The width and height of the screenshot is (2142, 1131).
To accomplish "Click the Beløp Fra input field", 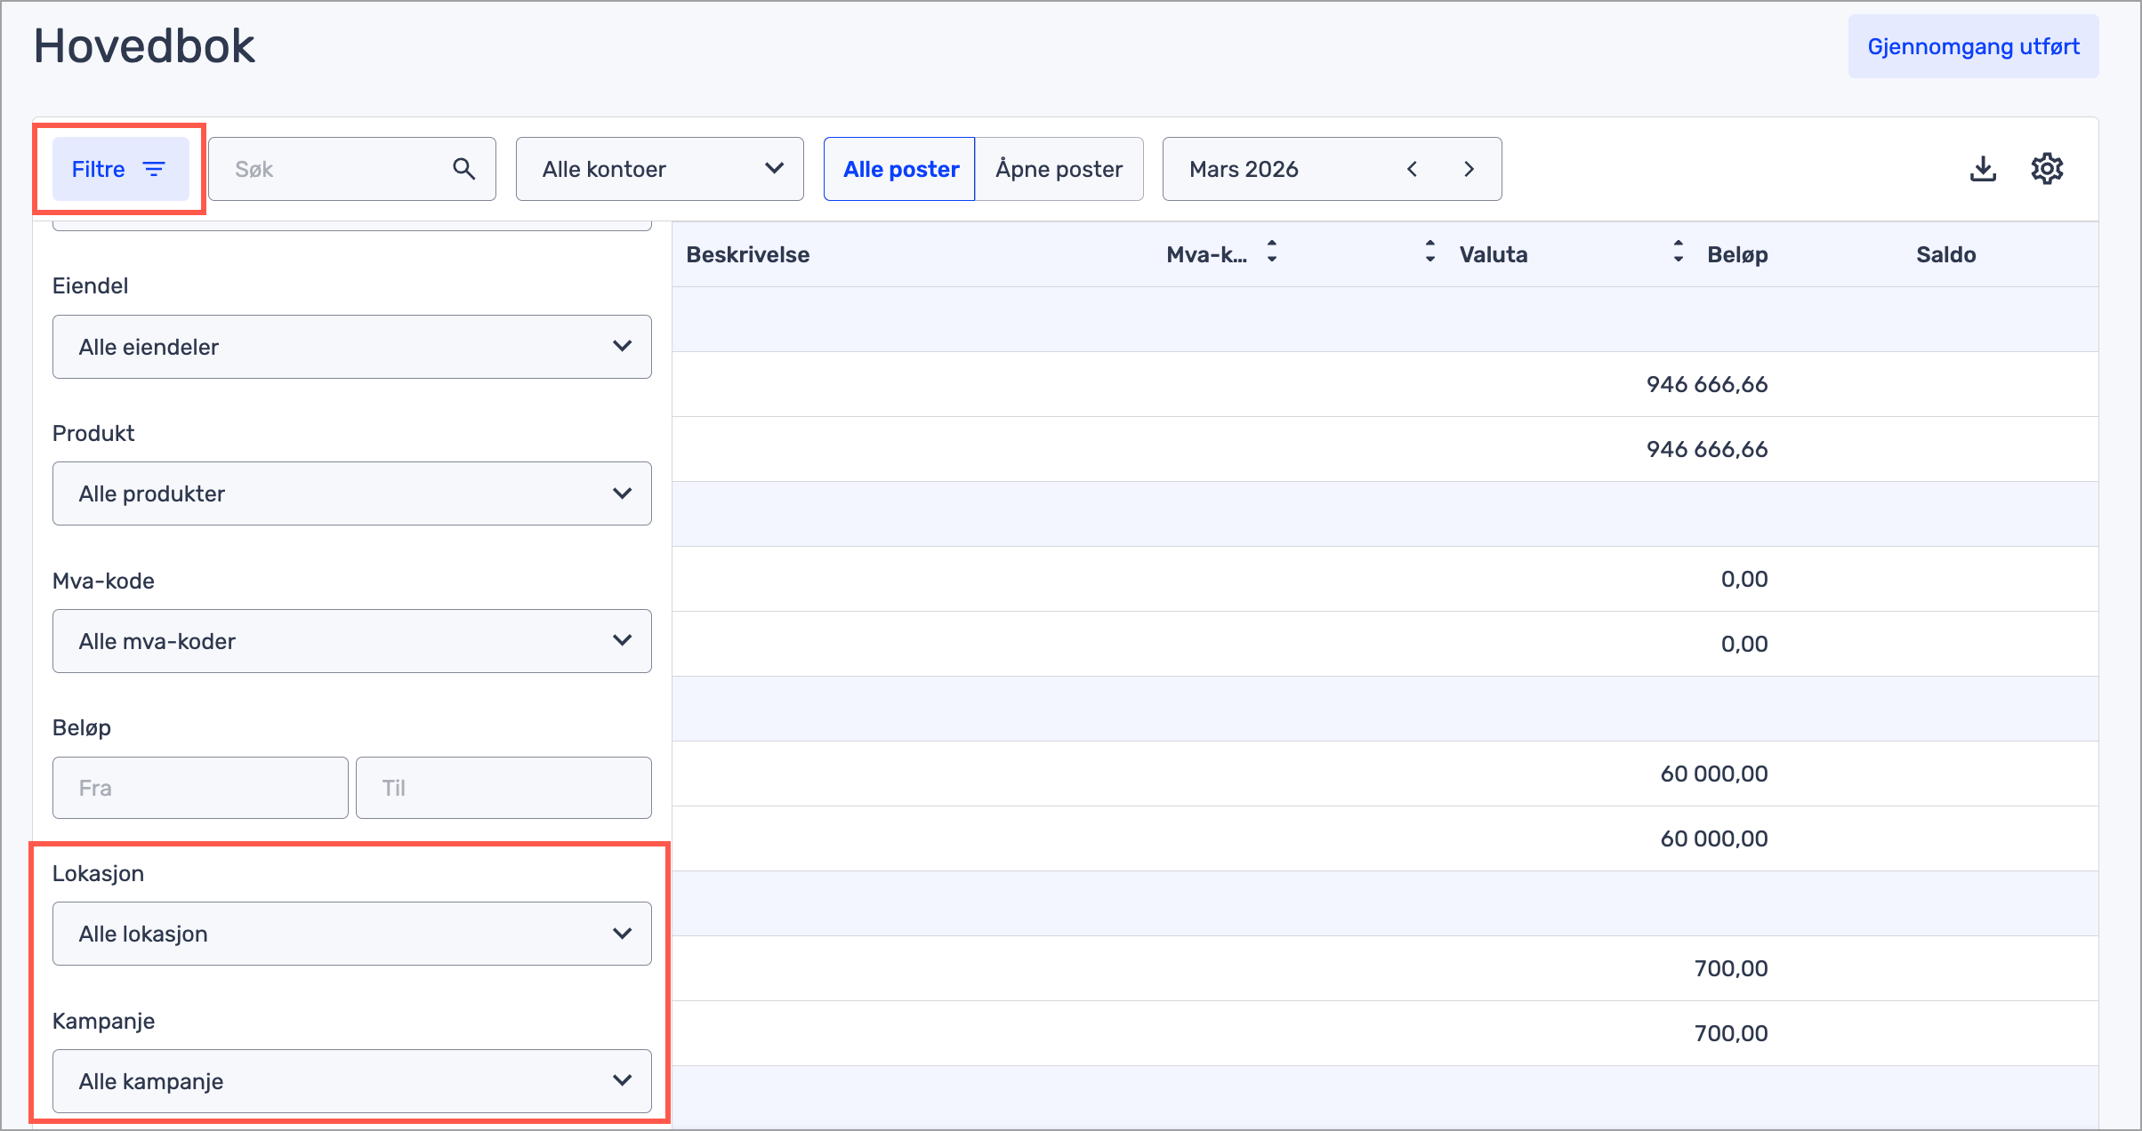I will pyautogui.click(x=200, y=788).
